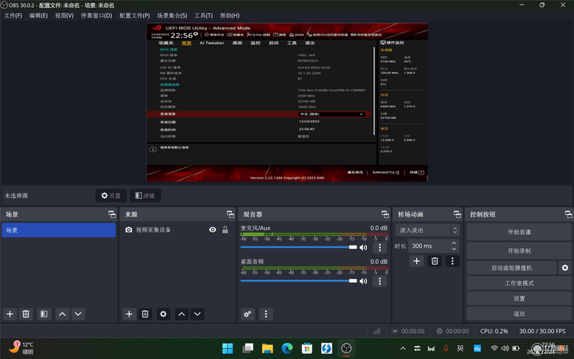Mute the 桌面音频 audio channel

pos(363,281)
